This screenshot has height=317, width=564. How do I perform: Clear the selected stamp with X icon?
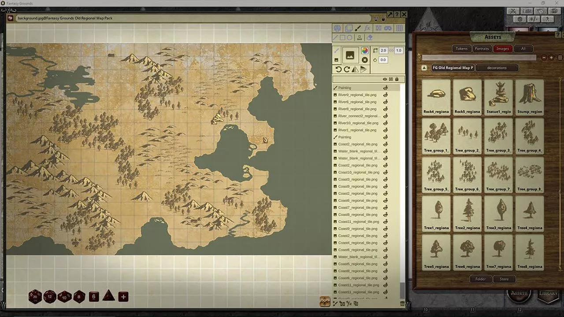(x=365, y=60)
